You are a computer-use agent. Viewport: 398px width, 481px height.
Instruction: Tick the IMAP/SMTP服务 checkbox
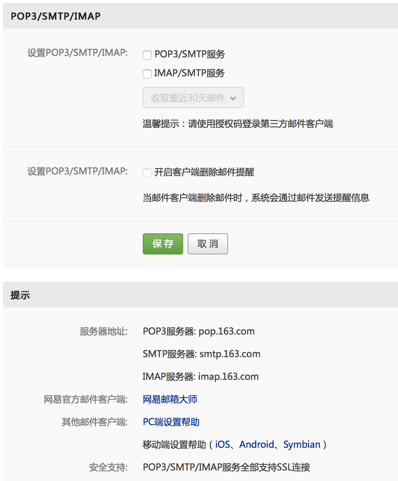coord(147,74)
